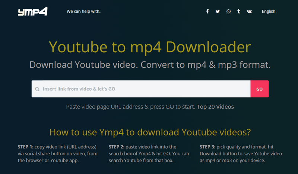This screenshot has height=174, width=298.
Task: Open the English language selector
Action: 269,12
